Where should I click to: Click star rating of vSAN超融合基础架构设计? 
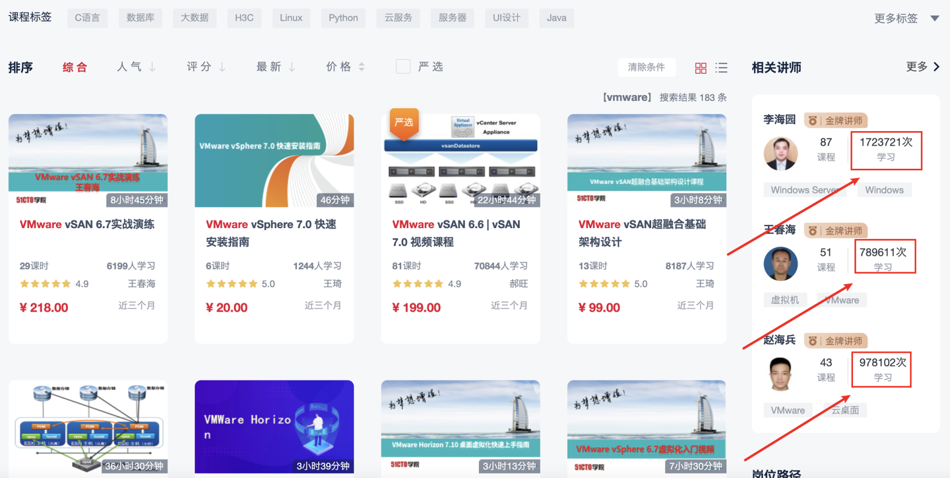[x=604, y=284]
